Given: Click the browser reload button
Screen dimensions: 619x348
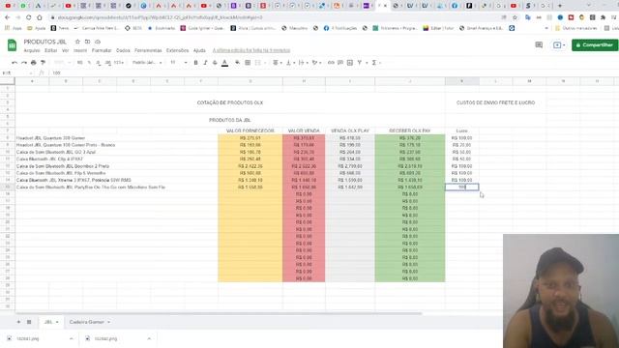Looking at the screenshot, I should click(28, 17).
